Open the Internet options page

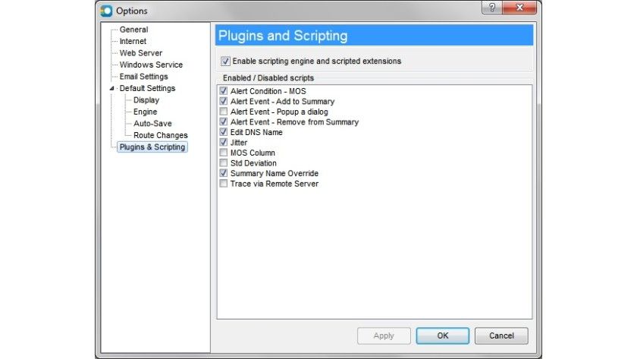tap(133, 42)
